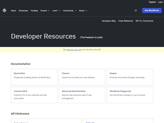Open the Learn menu label
The image size is (164, 123).
55,11
